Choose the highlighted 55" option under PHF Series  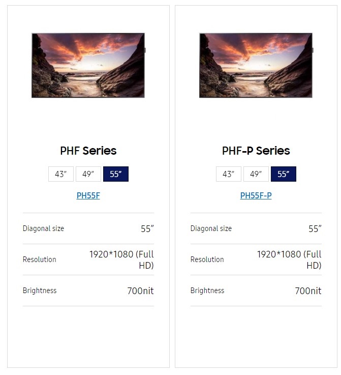pyautogui.click(x=116, y=174)
